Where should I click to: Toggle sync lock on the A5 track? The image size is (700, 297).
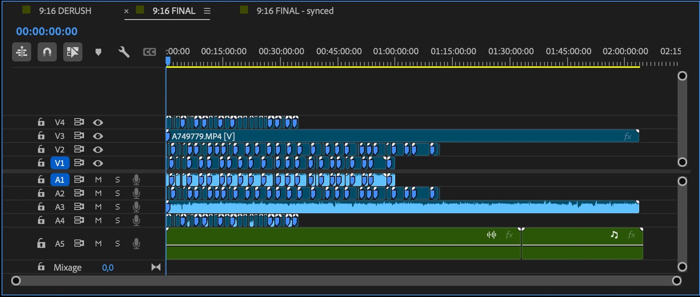tap(79, 244)
